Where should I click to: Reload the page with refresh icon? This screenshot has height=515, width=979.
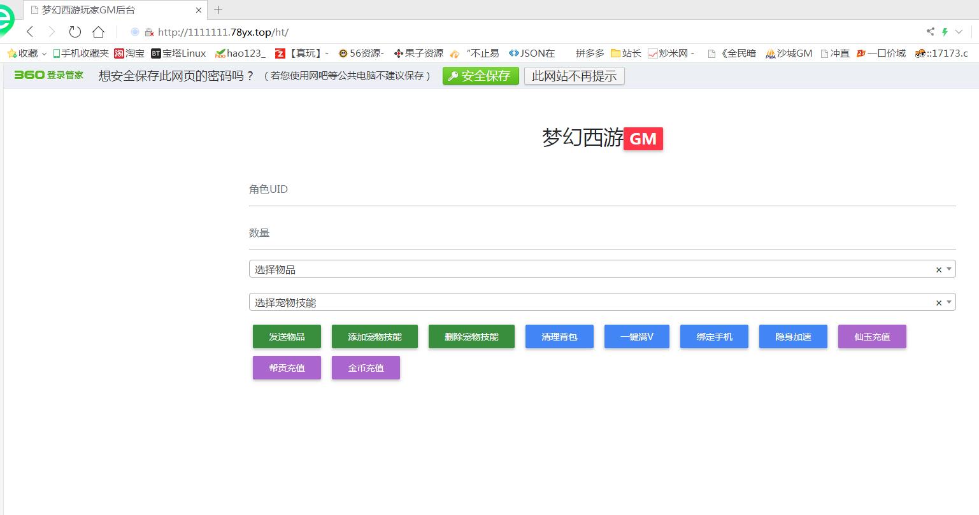point(75,32)
